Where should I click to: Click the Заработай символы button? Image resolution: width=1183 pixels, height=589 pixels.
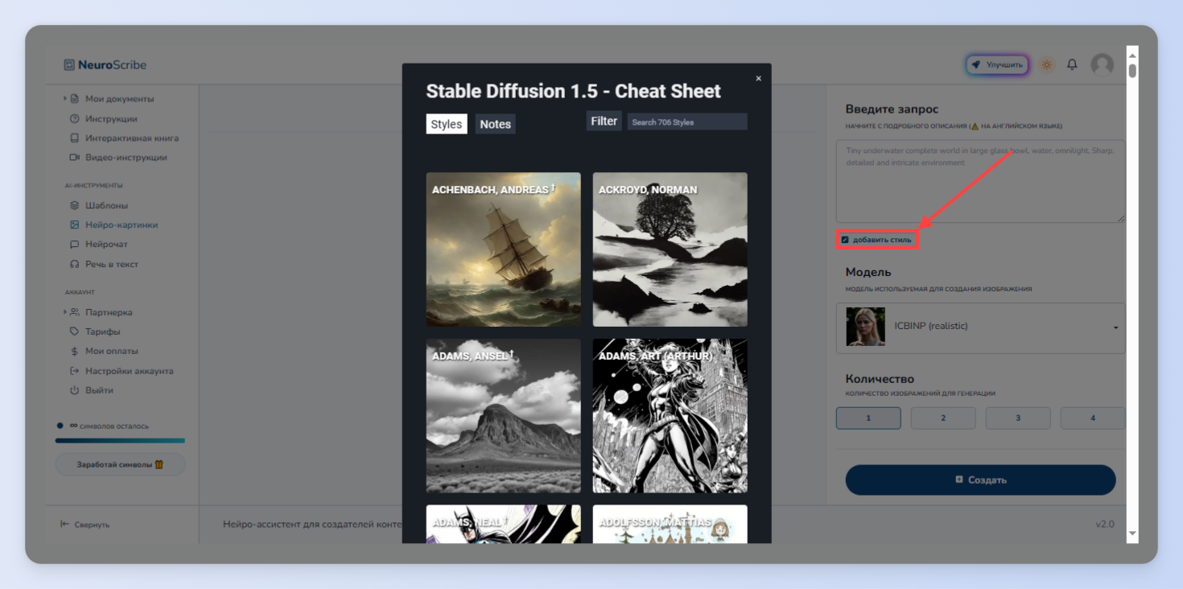point(120,464)
